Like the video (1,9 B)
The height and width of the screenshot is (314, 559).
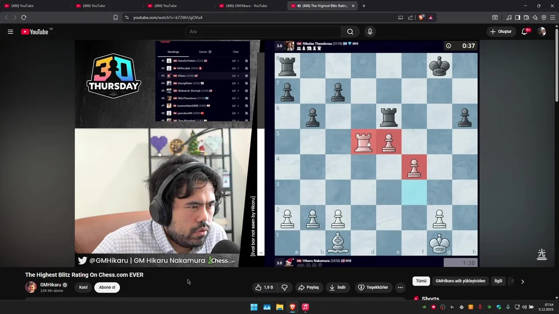click(264, 287)
